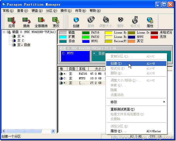This screenshot has height=141, width=176.
Task: Click the 无效 red legend swatch
Action: [154, 37]
